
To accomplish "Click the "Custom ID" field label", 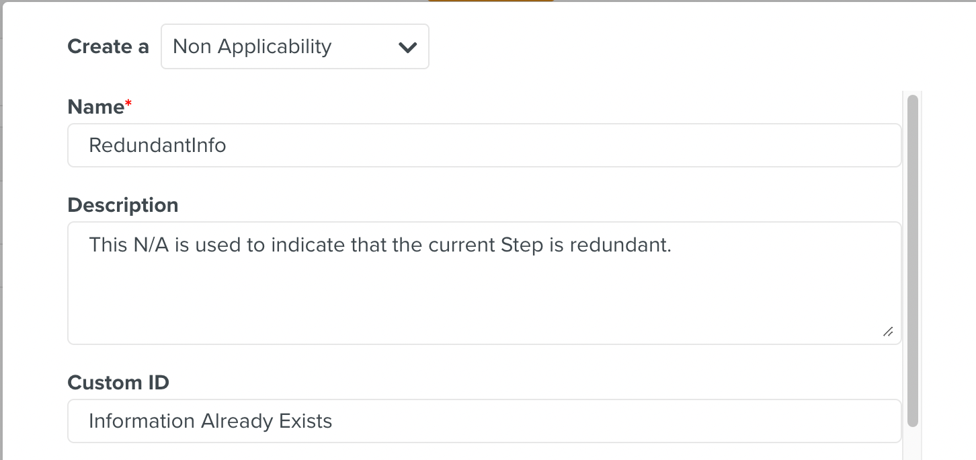I will point(118,382).
